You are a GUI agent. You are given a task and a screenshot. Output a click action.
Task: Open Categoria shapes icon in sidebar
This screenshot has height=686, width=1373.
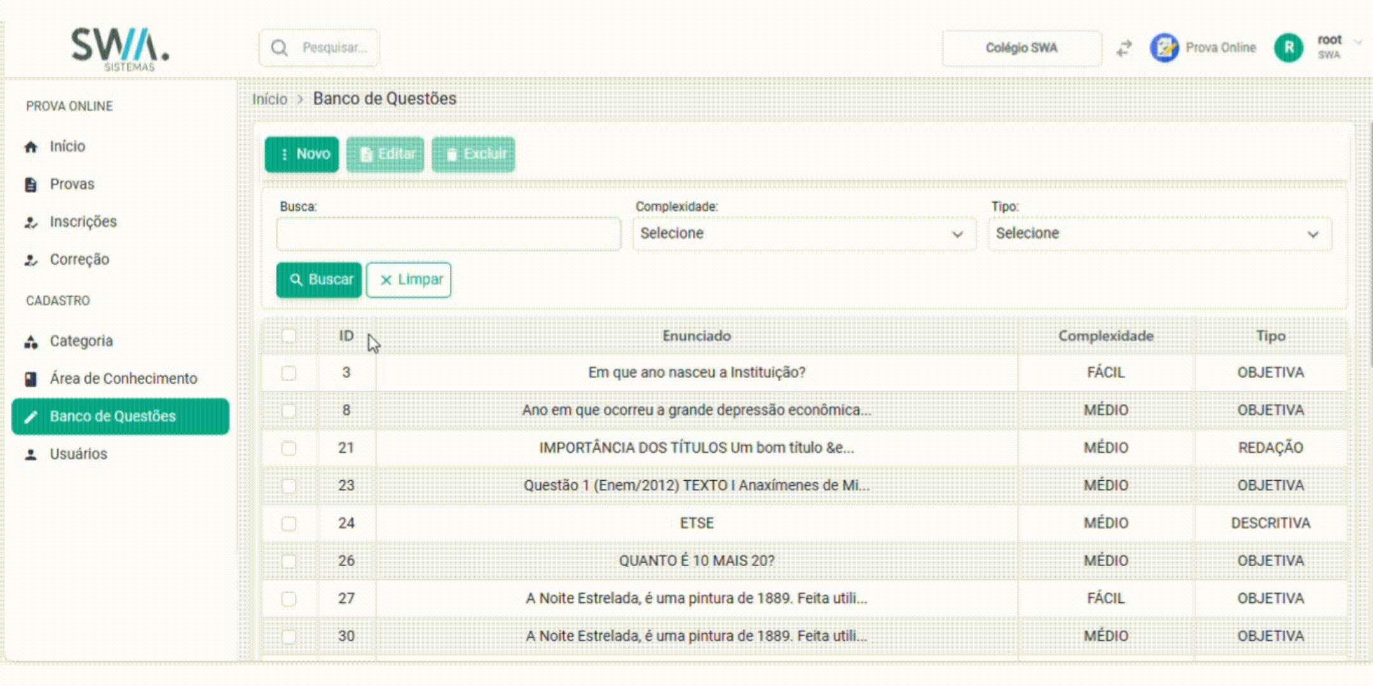click(x=31, y=342)
